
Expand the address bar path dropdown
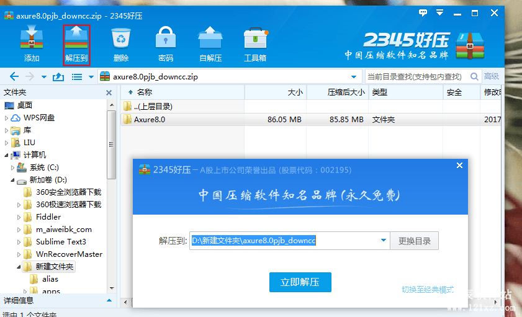[x=354, y=77]
